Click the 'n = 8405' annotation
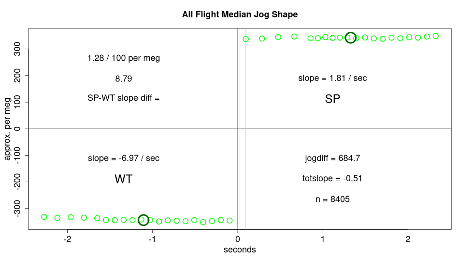 [332, 199]
